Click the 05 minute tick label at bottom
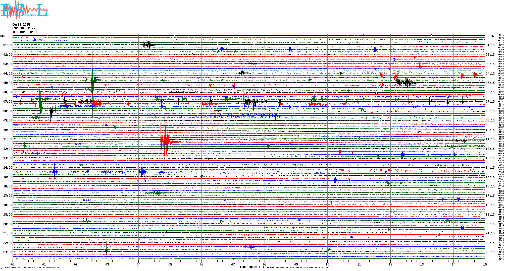 (170, 264)
